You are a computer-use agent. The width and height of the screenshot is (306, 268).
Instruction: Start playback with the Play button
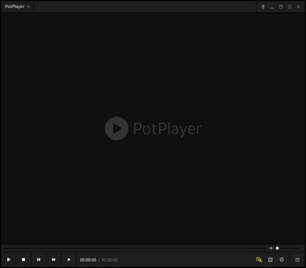point(8,260)
